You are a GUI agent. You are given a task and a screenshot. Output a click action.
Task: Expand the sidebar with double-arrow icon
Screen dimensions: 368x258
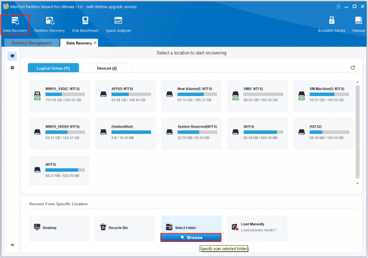pos(12,245)
